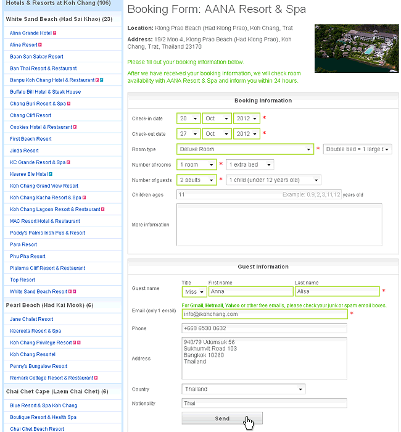Click the AANA Resort aerial photo thumbnail
The height and width of the screenshot is (432, 401).
click(357, 49)
